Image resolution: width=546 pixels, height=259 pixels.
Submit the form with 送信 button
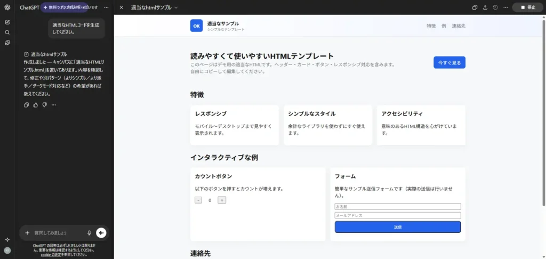click(x=398, y=227)
